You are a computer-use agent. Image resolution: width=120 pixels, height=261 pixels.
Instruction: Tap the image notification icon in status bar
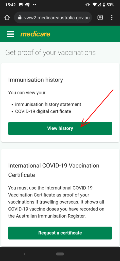(x=21, y=5)
